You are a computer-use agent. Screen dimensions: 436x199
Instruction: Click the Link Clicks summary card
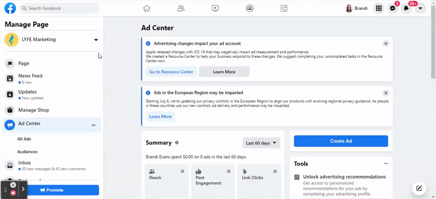tap(259, 182)
